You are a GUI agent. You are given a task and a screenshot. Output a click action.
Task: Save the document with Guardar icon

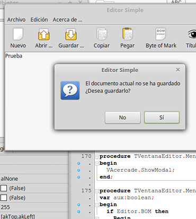coord(71,34)
